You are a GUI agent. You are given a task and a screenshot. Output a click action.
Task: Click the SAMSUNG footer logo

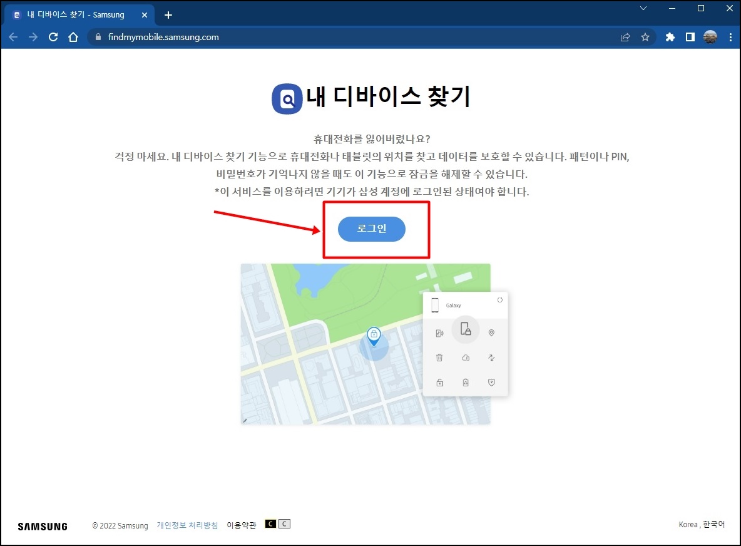pos(43,527)
